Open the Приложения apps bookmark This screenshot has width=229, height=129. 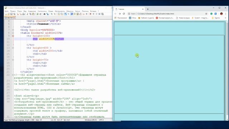pos(121,18)
